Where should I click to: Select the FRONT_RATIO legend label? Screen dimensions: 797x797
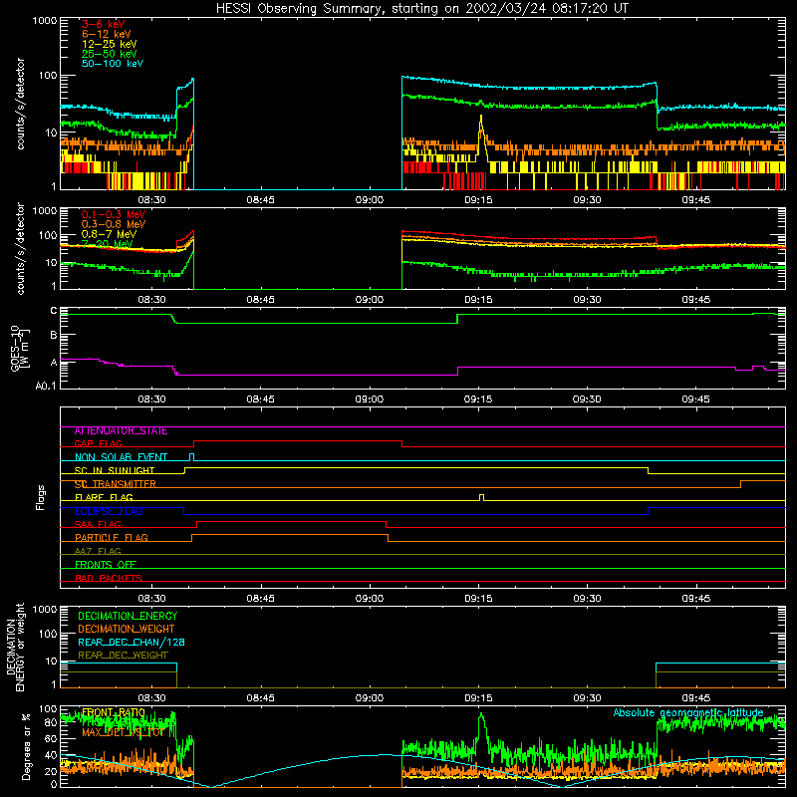(x=114, y=712)
